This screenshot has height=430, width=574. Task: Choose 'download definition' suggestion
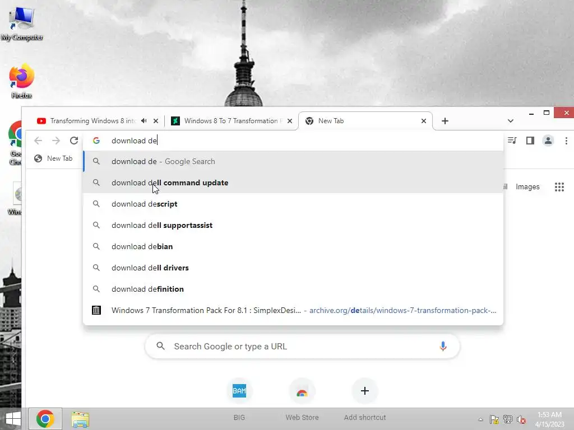click(293, 289)
